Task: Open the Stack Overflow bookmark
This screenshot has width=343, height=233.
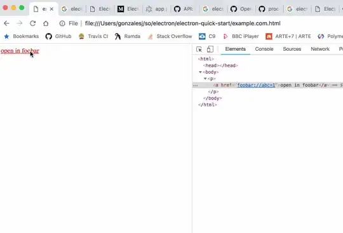Action: tap(170, 36)
